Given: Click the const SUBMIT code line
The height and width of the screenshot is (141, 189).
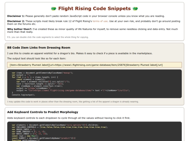Looking at the screenshot, I should pyautogui.click(x=44, y=138).
